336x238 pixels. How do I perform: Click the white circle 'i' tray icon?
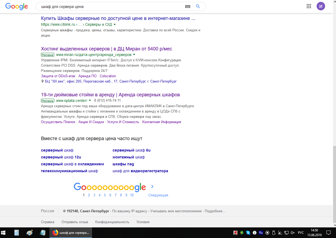tap(255, 233)
